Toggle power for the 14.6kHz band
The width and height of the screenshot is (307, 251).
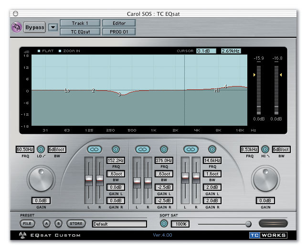212,150
